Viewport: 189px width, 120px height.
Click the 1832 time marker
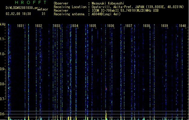pyautogui.click(x=38, y=25)
